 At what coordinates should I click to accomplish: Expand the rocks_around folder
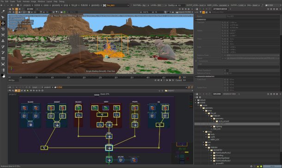(214, 121)
